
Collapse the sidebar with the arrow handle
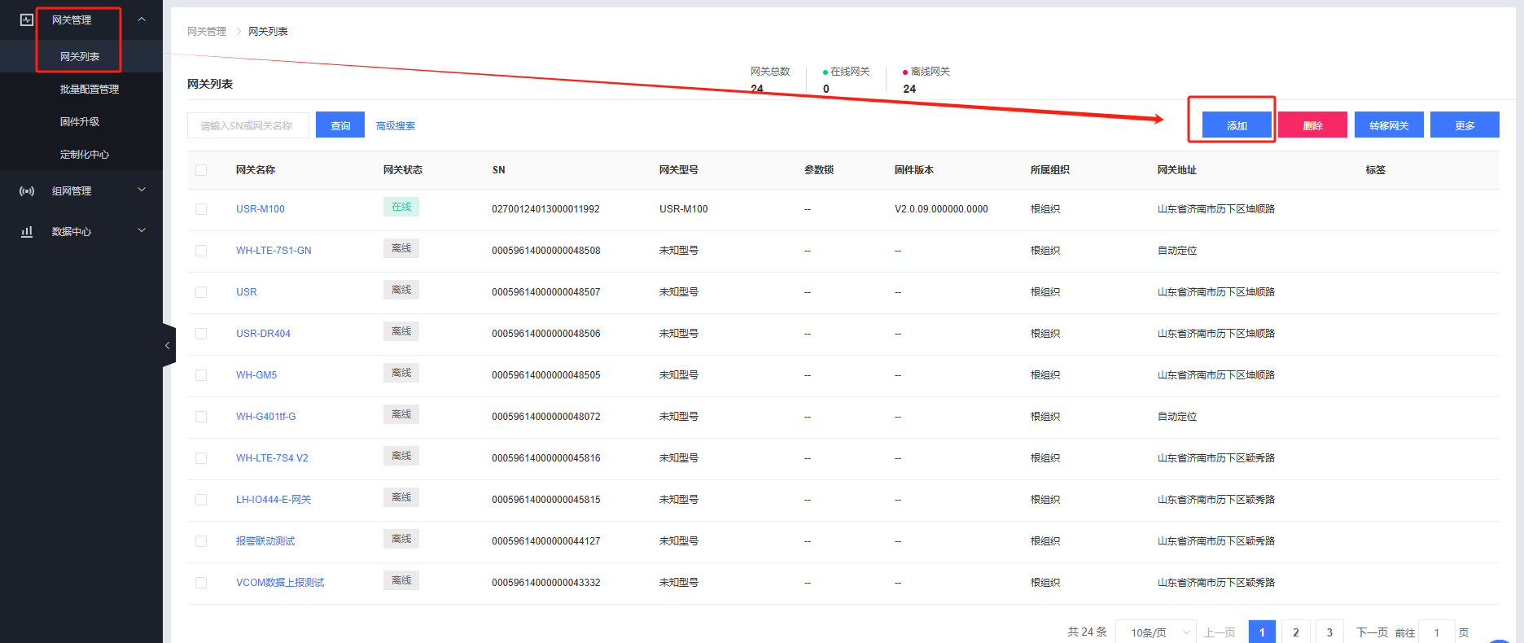168,346
